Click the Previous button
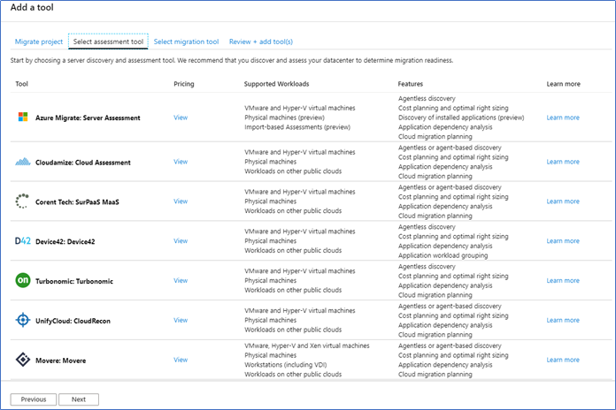This screenshot has width=616, height=410. click(x=34, y=399)
